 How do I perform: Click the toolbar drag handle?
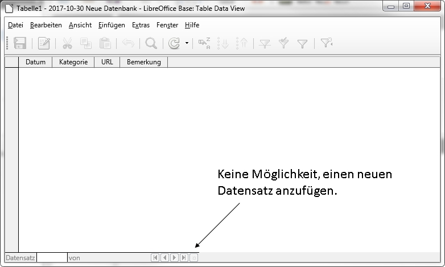coord(7,43)
